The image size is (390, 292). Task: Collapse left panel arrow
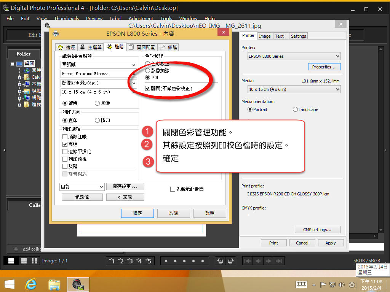coord(4,150)
